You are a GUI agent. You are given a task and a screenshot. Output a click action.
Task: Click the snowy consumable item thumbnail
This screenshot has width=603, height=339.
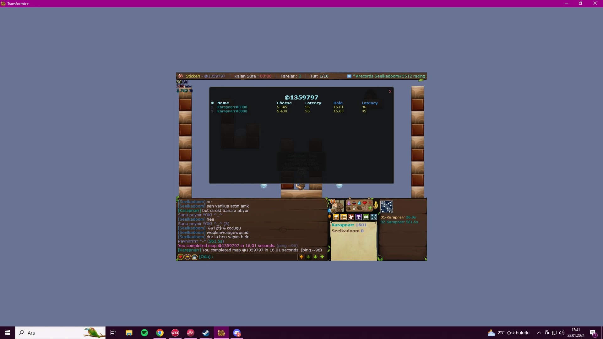[387, 207]
